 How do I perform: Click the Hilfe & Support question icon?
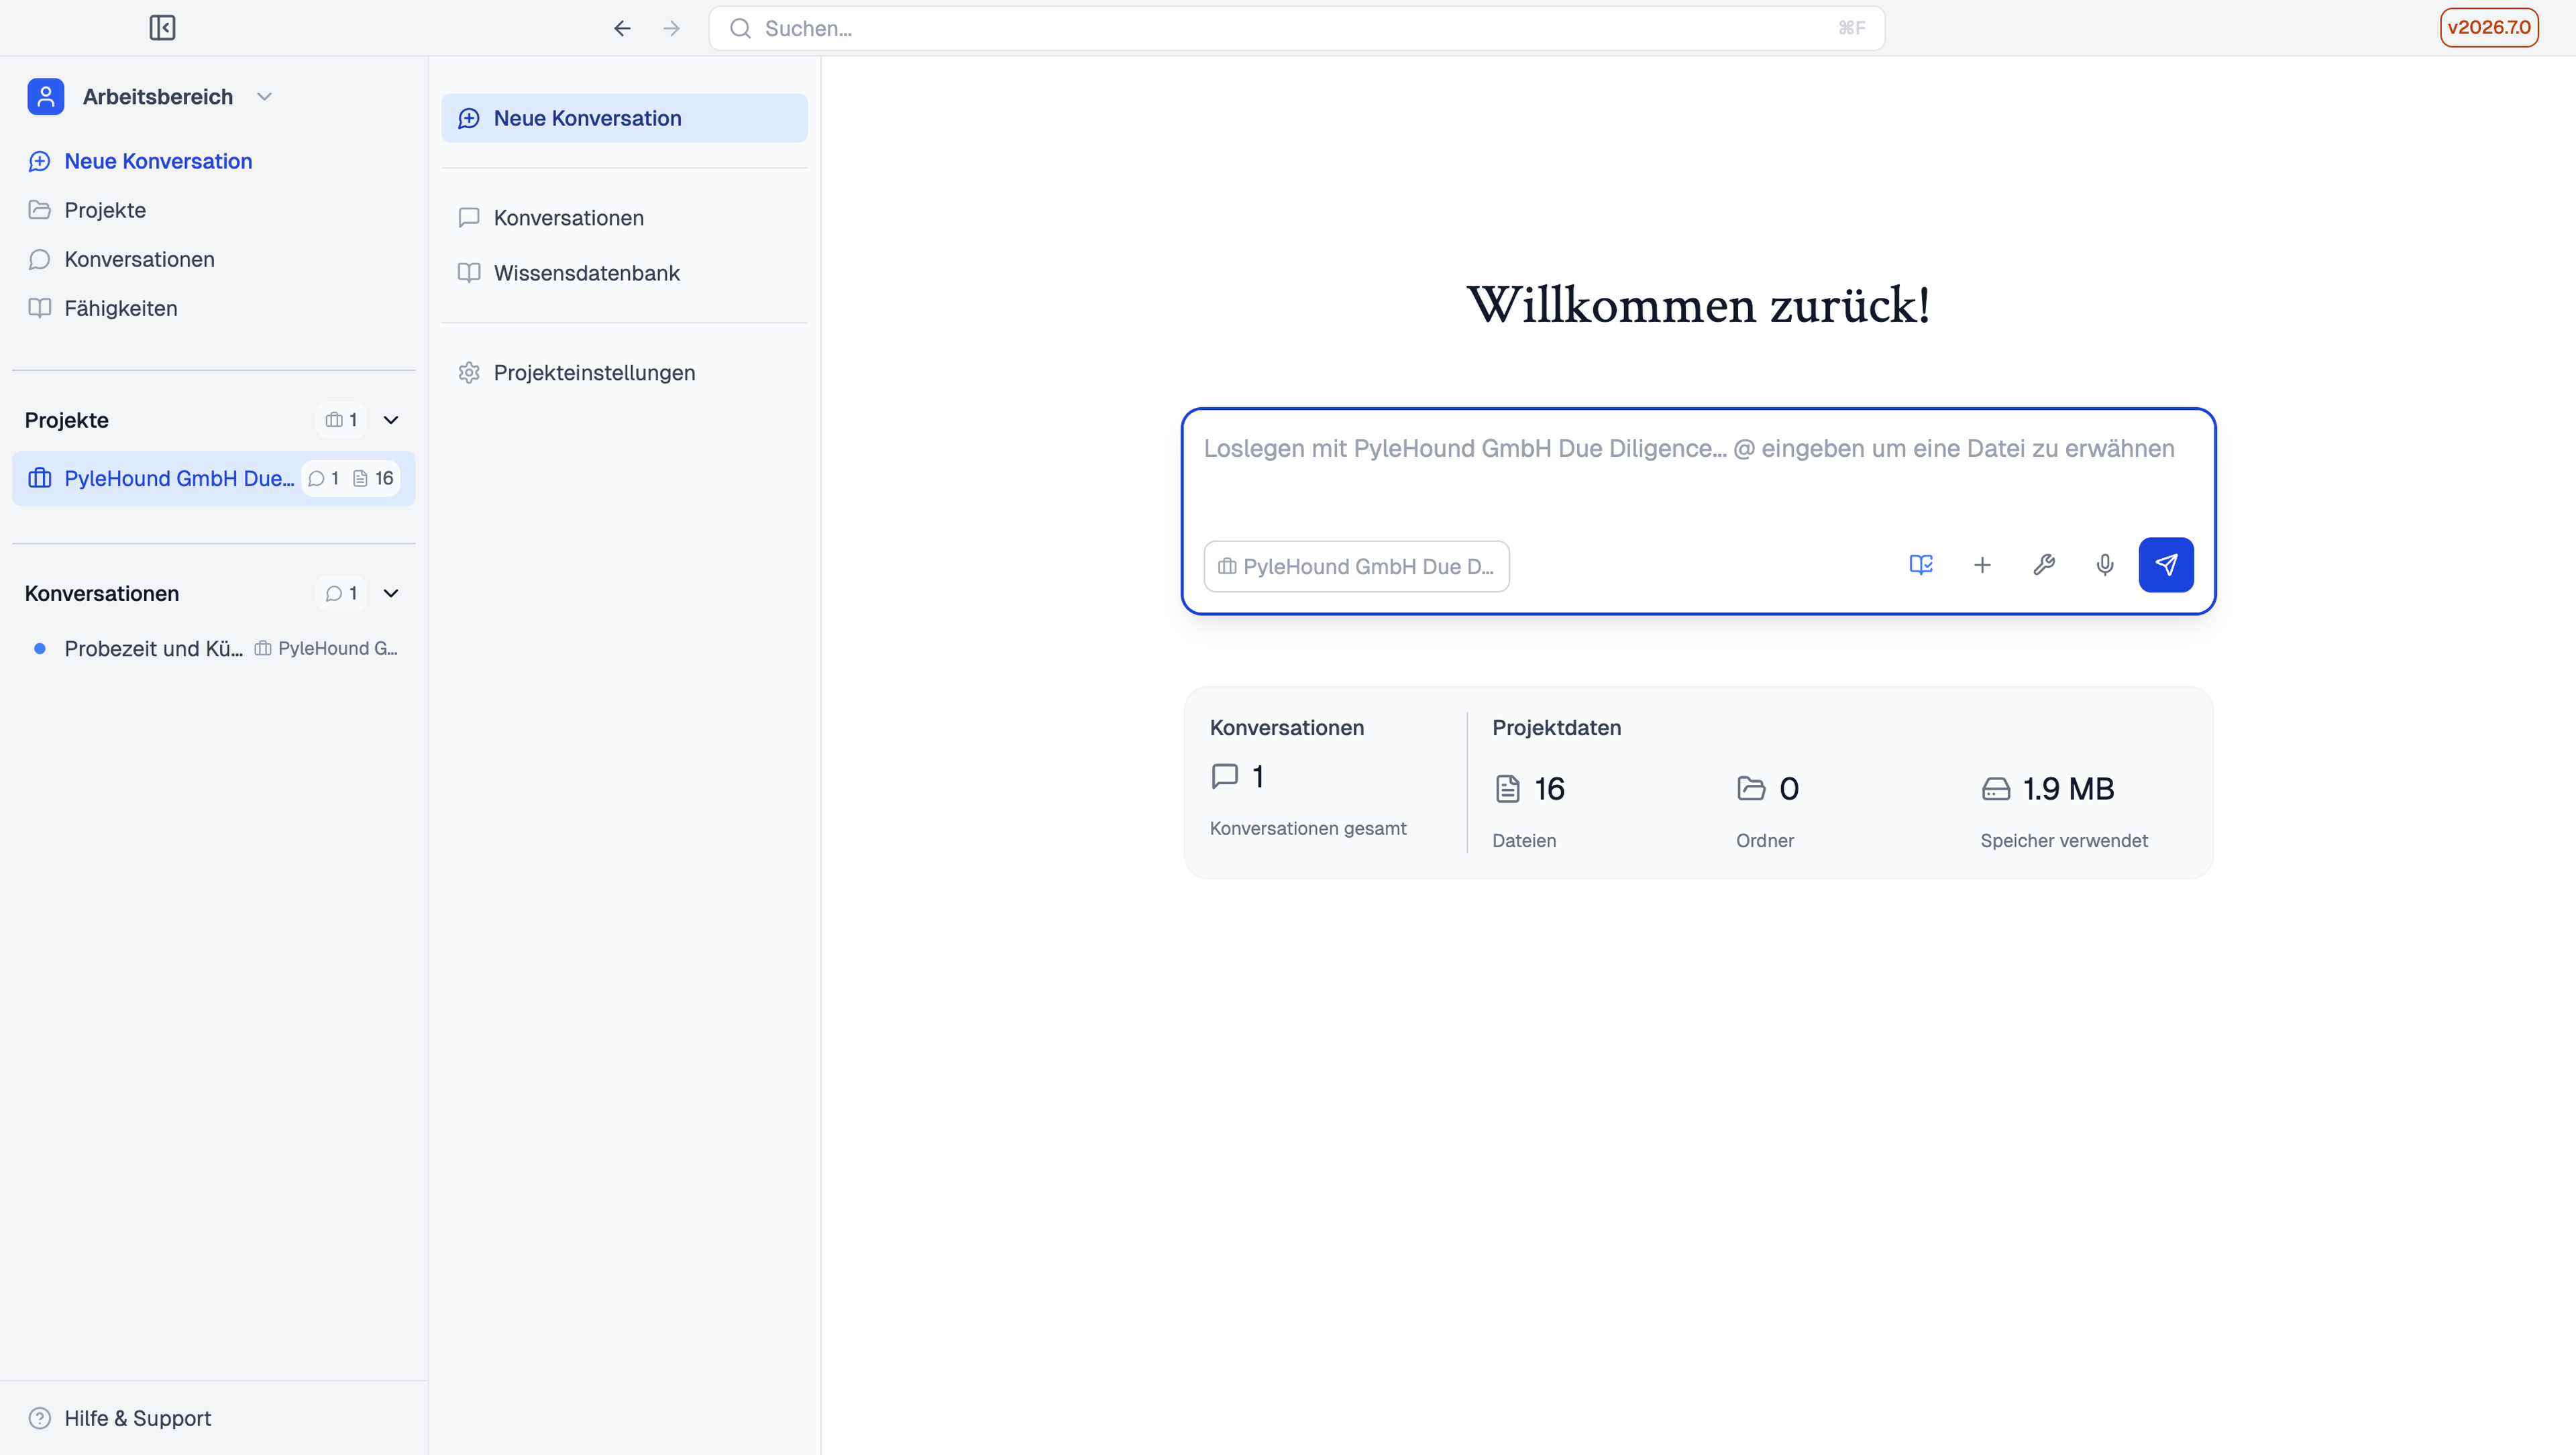[40, 1418]
